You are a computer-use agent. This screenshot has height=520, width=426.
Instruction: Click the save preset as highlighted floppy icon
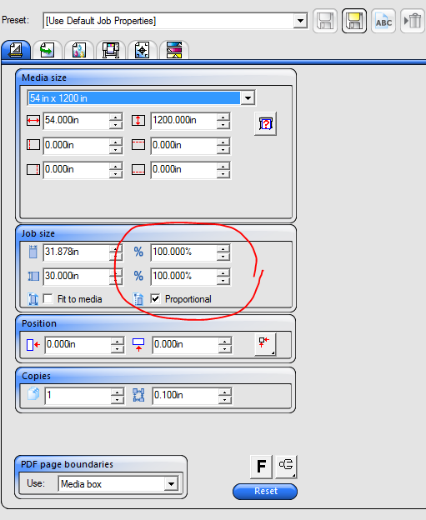[354, 21]
